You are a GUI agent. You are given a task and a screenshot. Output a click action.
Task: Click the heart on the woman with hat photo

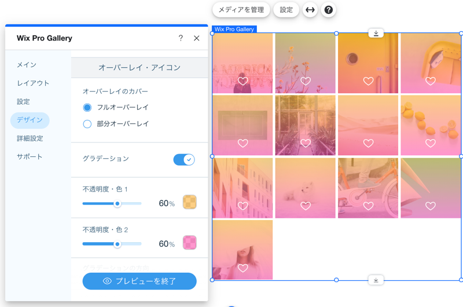[x=242, y=268]
